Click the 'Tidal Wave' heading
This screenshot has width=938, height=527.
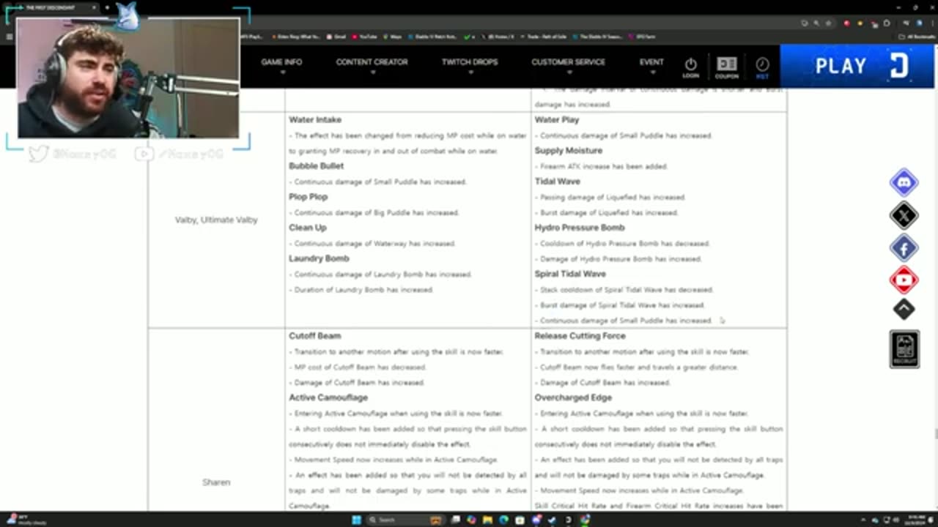pos(557,182)
